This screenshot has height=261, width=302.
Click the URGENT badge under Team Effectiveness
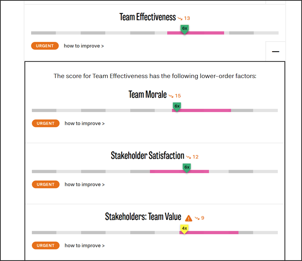pyautogui.click(x=45, y=46)
